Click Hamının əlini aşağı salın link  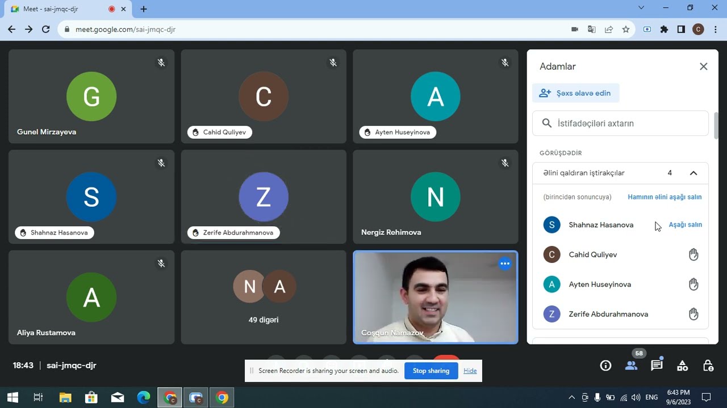665,197
